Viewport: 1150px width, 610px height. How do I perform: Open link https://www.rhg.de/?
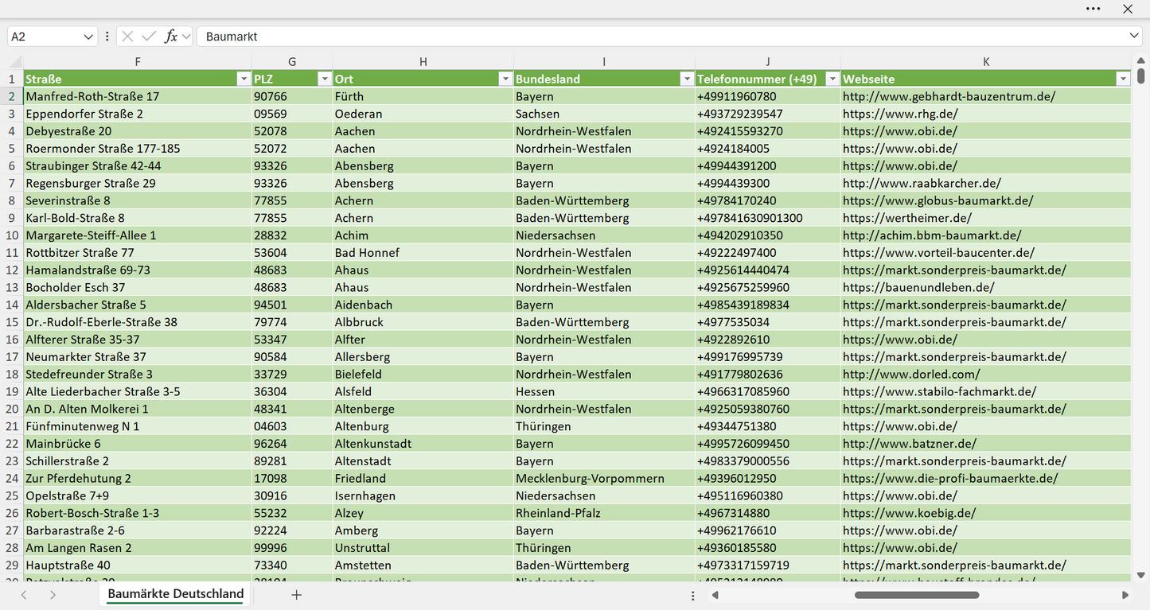pyautogui.click(x=900, y=114)
